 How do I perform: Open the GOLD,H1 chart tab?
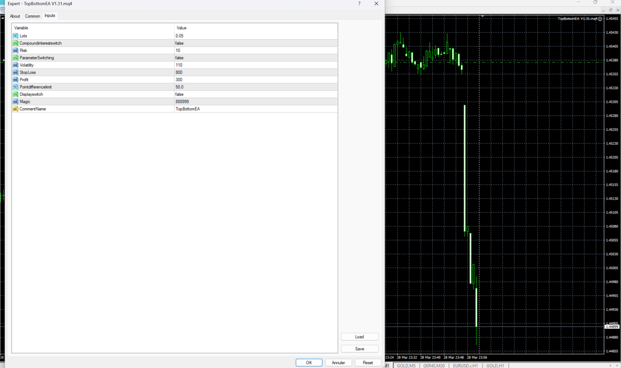(495, 366)
